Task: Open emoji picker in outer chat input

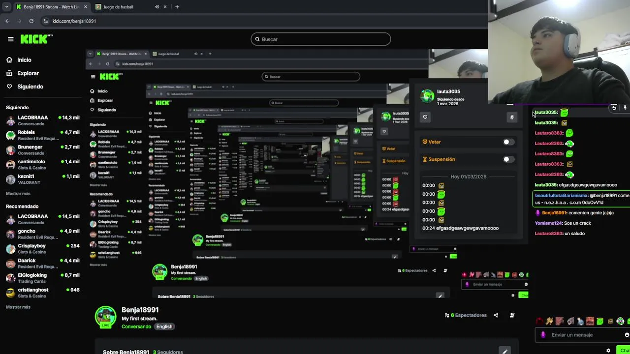Action: pyautogui.click(x=627, y=335)
